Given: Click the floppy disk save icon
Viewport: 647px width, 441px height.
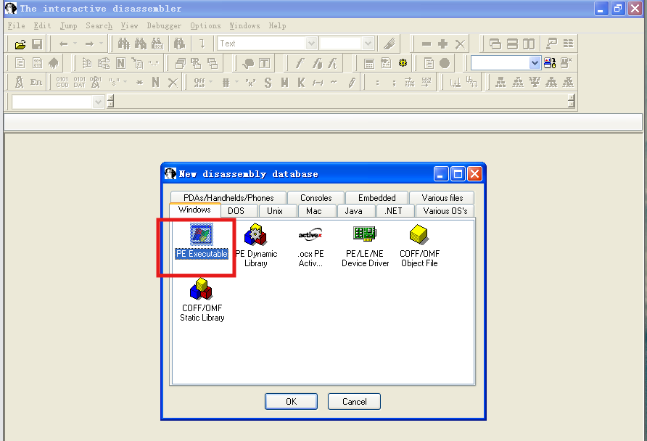Looking at the screenshot, I should [37, 44].
